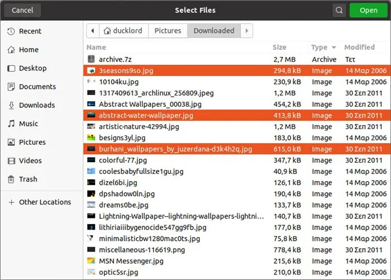Click the 778,4 kB size cell
Screen dimensions: 391x280
coord(287,250)
